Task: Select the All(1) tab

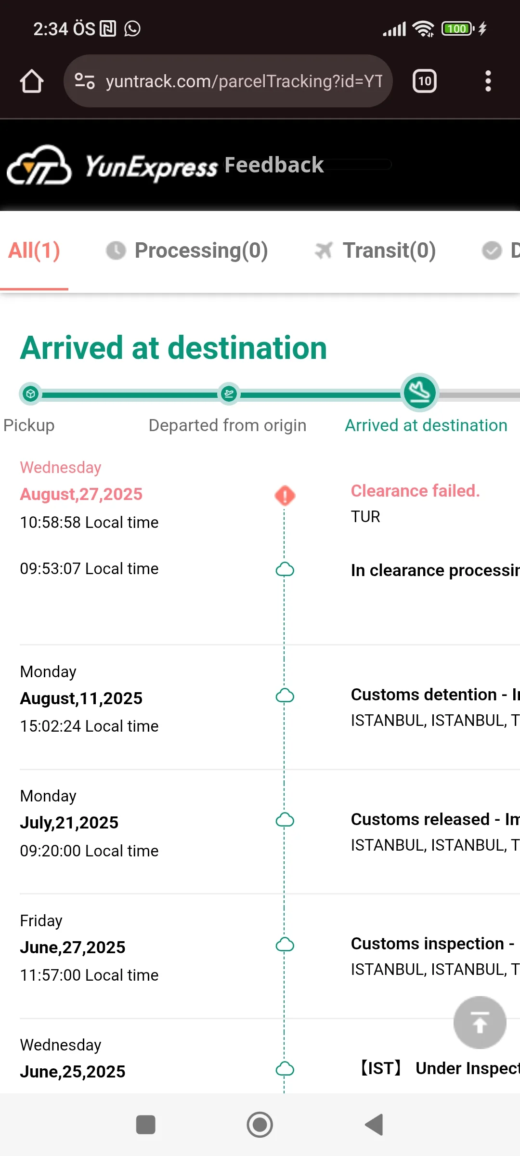Action: coord(34,250)
